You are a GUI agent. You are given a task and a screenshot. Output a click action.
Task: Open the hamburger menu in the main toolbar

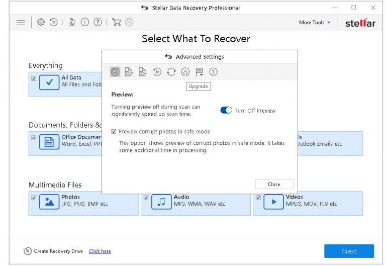[x=21, y=23]
